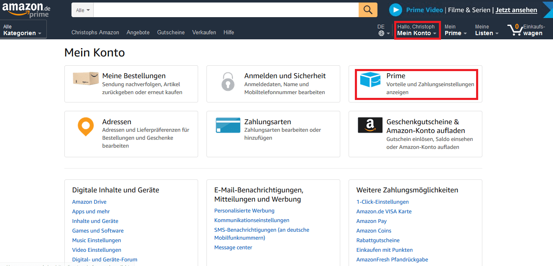Select Verkaufen in navigation bar
This screenshot has width=553, height=266.
[x=204, y=32]
